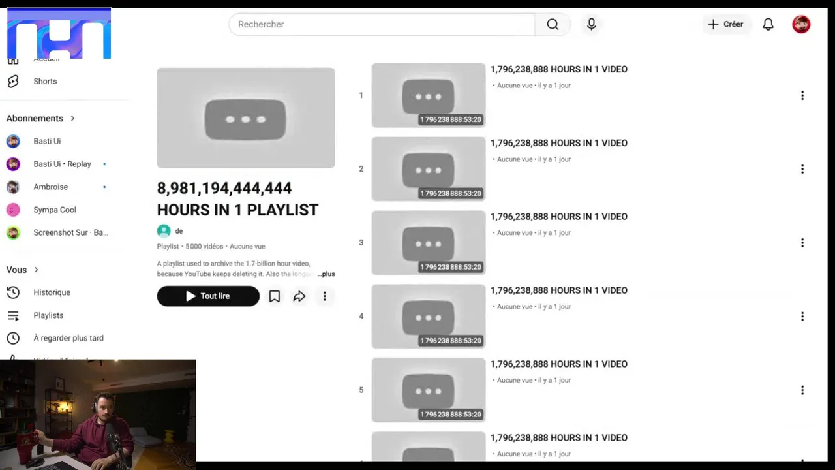The height and width of the screenshot is (470, 835).
Task: Click 'Playlist • 5 000 vidéos' text
Action: pos(190,247)
